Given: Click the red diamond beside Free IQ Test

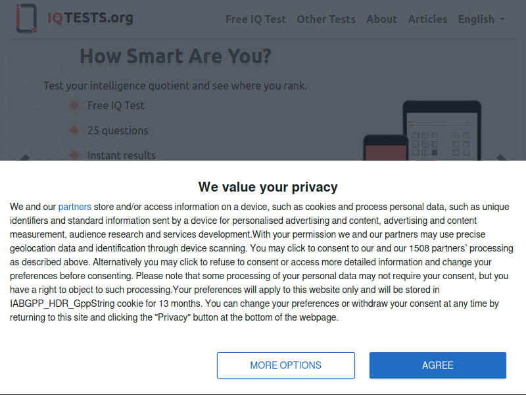Looking at the screenshot, I should tap(74, 105).
